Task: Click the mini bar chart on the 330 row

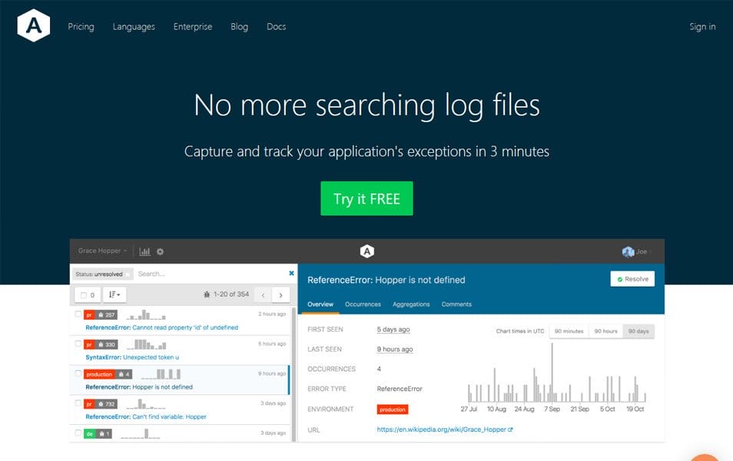Action: 148,344
